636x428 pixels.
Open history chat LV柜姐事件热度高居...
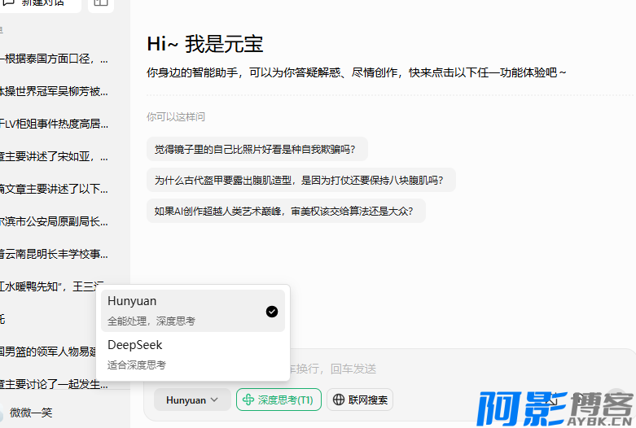55,124
